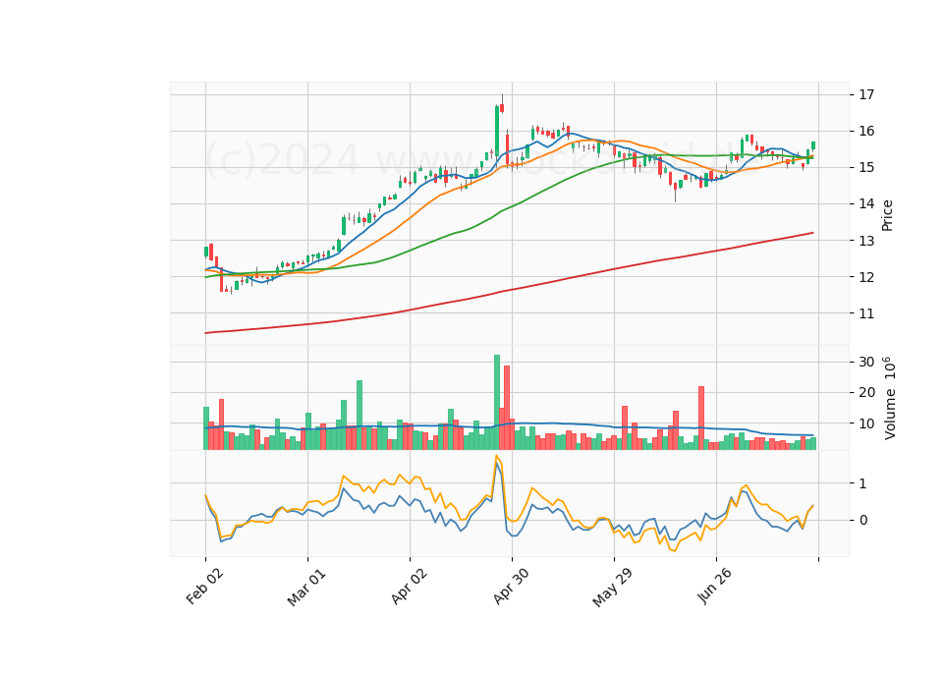
Task: Select the 16 price axis tick
Action: pos(866,131)
